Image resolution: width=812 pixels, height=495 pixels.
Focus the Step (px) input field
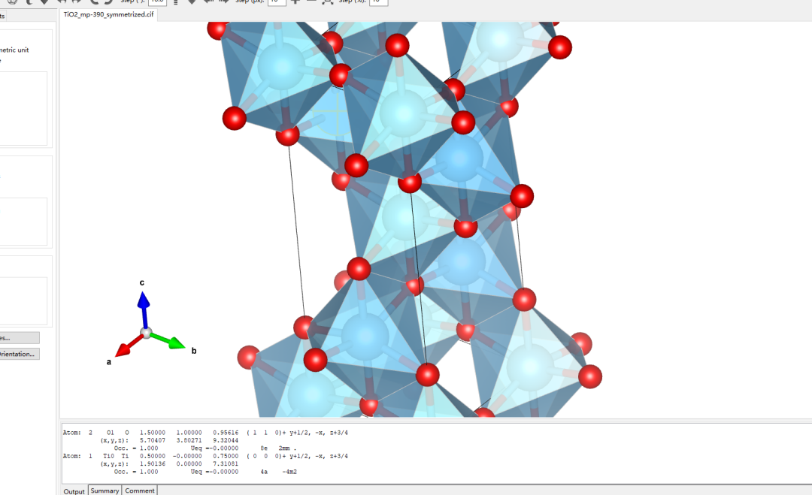(276, 2)
